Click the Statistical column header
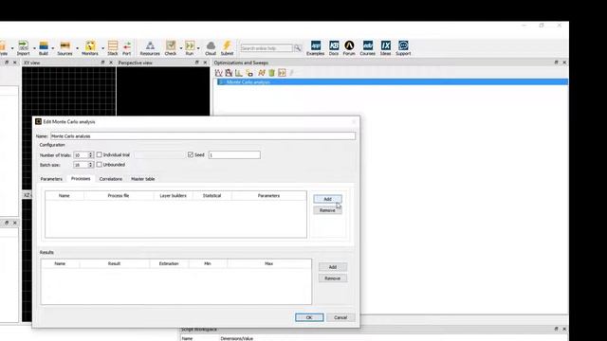 [x=212, y=196]
